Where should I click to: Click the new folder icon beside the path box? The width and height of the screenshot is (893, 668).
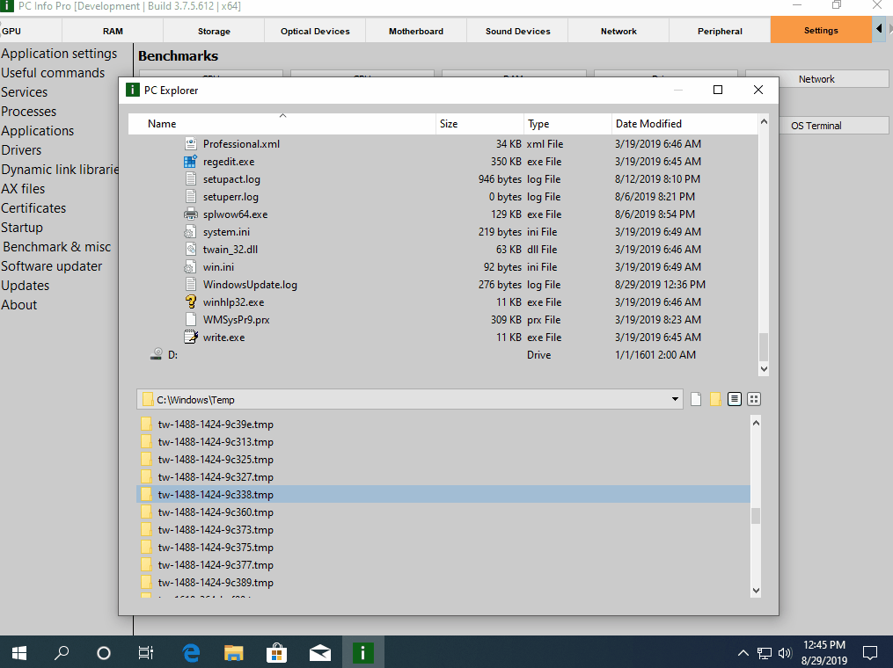[x=715, y=399]
